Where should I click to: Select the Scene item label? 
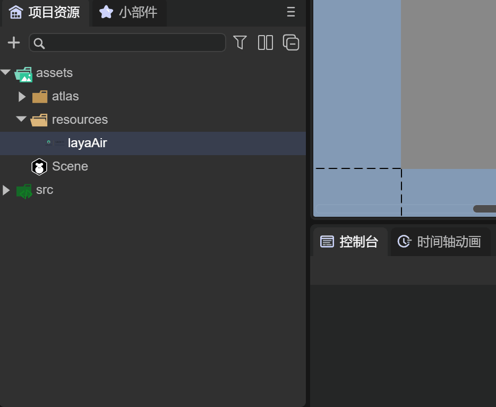[70, 166]
